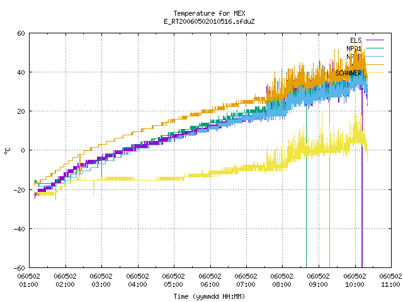This screenshot has width=403, height=302.
Task: Click the 11:00 x-axis tick label
Action: [x=390, y=284]
